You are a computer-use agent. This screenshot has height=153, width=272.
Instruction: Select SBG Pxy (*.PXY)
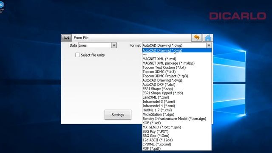click(177, 131)
